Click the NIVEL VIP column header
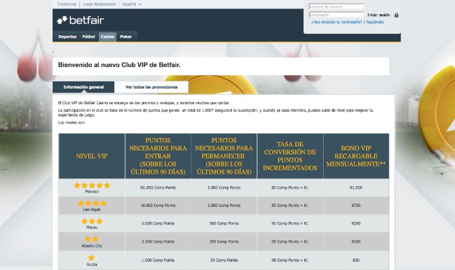The image size is (455, 270). point(92,156)
